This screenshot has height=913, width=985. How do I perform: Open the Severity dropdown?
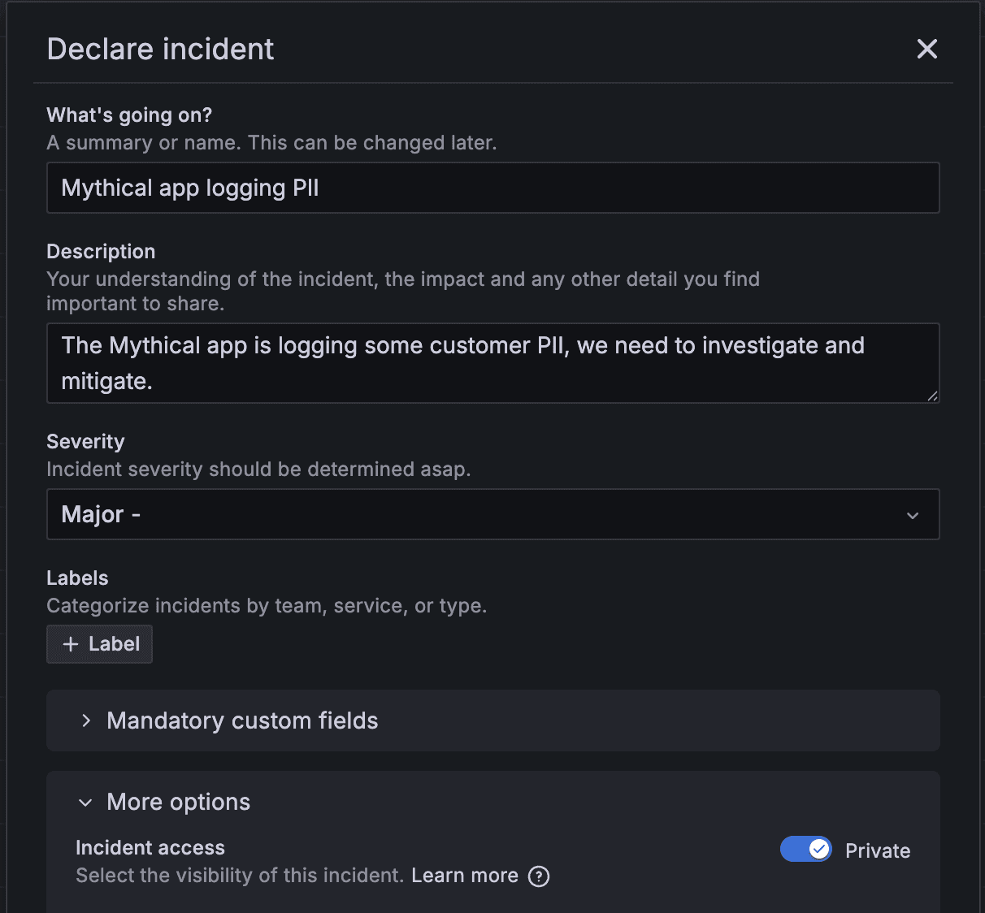[492, 514]
